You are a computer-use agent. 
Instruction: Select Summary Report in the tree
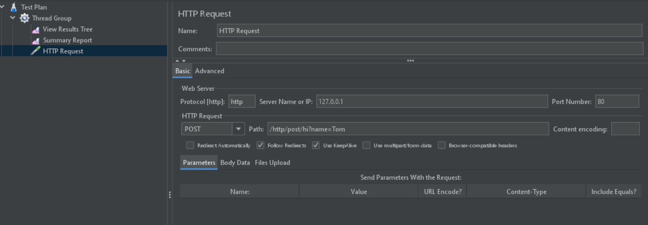tap(67, 40)
